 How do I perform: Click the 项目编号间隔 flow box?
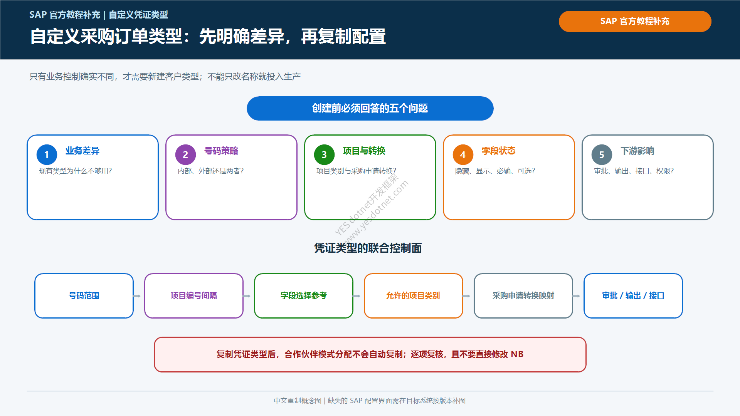click(x=194, y=296)
